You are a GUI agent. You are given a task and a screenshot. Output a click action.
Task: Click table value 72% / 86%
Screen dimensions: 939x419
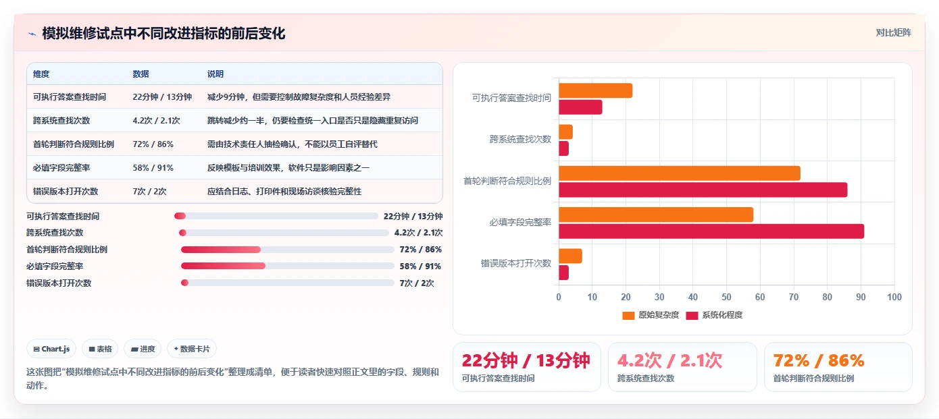pyautogui.click(x=153, y=144)
